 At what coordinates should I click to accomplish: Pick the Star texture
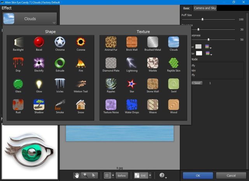132,84
